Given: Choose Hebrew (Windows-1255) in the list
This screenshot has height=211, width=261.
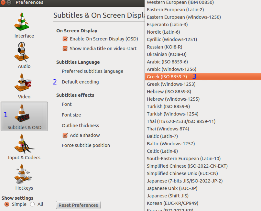Looking at the screenshot, I should click(x=173, y=99).
